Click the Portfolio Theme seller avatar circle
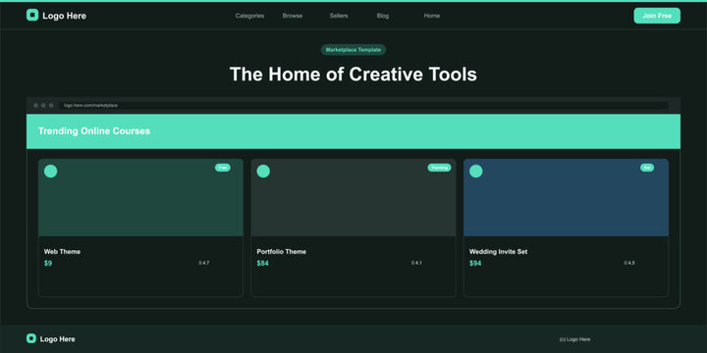Viewport: 707px width, 353px height. coord(263,171)
